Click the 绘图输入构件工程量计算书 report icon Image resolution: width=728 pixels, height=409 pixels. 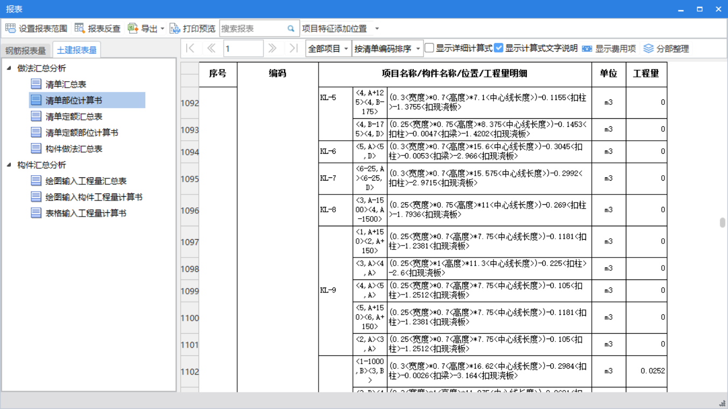(x=36, y=197)
